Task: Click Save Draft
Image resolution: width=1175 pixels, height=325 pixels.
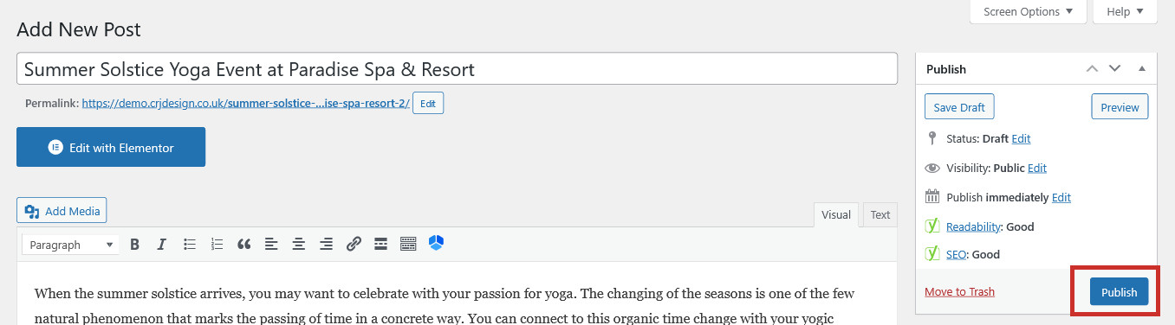Action: (x=959, y=107)
